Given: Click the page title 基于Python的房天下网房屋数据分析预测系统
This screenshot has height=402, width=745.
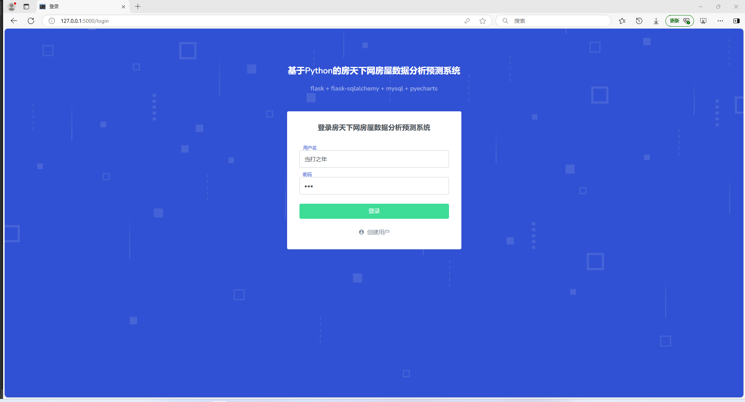Looking at the screenshot, I should (374, 71).
